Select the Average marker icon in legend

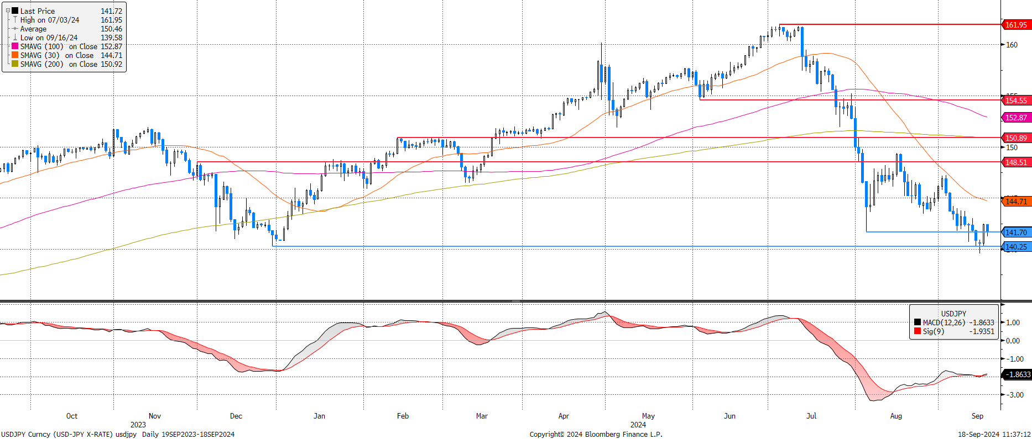tap(15, 29)
